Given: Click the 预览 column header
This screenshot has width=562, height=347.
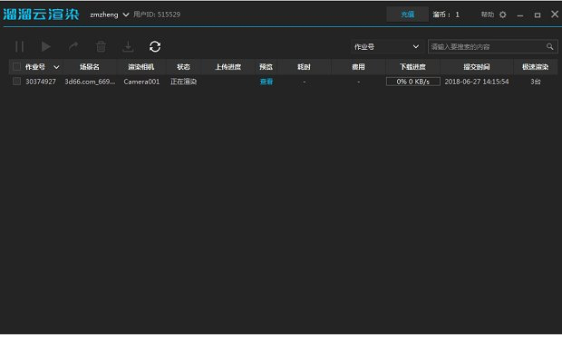Looking at the screenshot, I should pyautogui.click(x=266, y=67).
